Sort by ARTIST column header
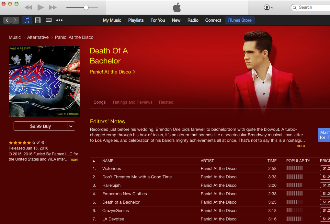This screenshot has height=224, width=330. click(207, 161)
